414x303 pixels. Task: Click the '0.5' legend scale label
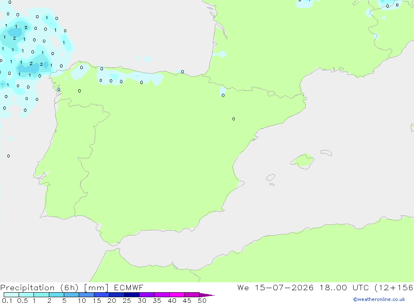22,301
